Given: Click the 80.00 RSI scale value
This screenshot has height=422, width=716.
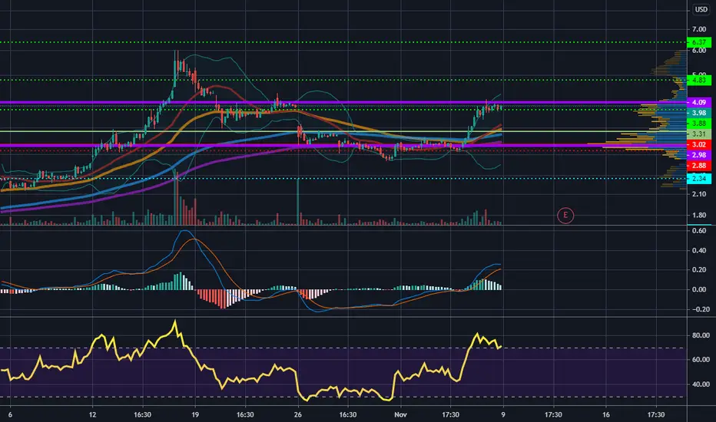Looking at the screenshot, I should (x=701, y=335).
